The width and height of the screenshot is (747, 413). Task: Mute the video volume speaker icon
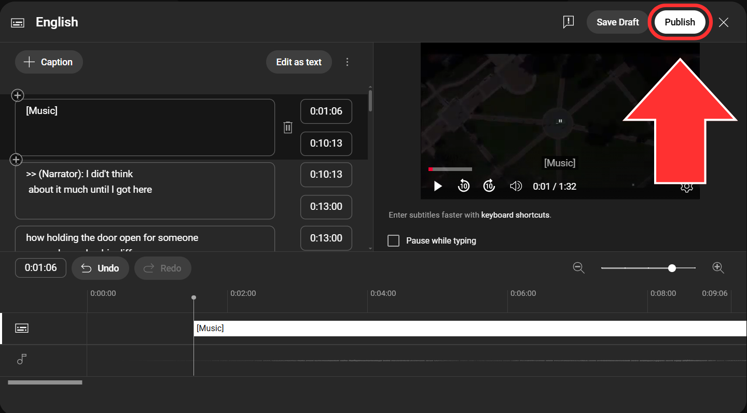point(516,187)
